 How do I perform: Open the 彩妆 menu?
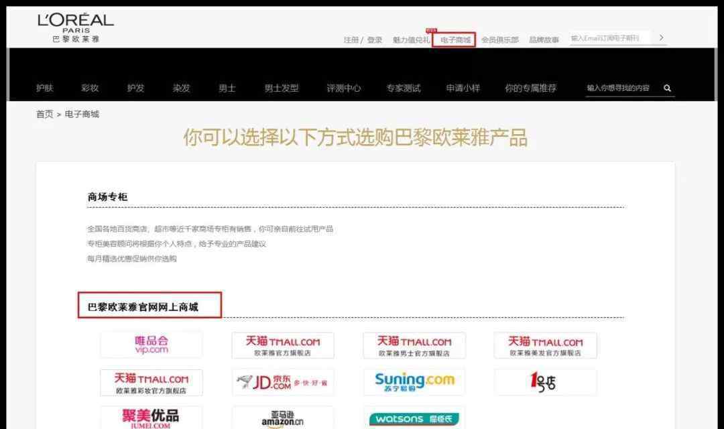[x=90, y=88]
